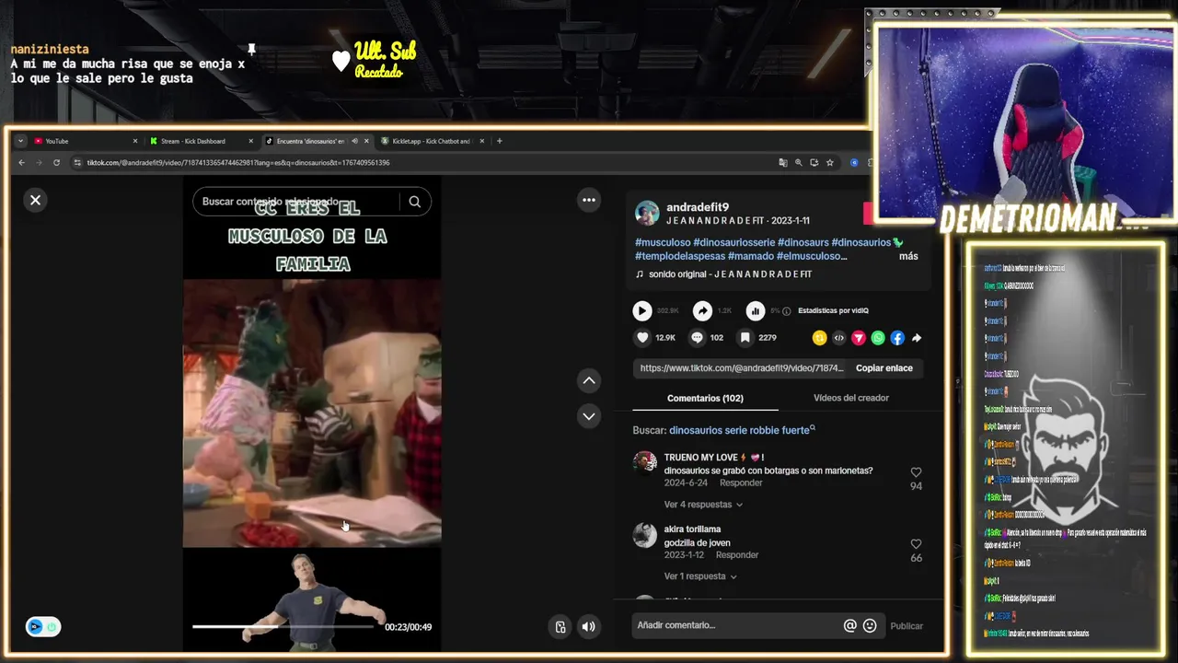Screen dimensions: 1178x663
Task: Click the vidIQ engagement bar chart icon
Action: [755, 311]
